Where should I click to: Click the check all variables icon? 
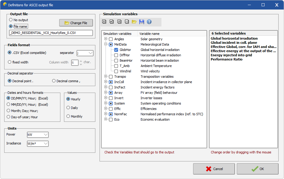(112, 22)
